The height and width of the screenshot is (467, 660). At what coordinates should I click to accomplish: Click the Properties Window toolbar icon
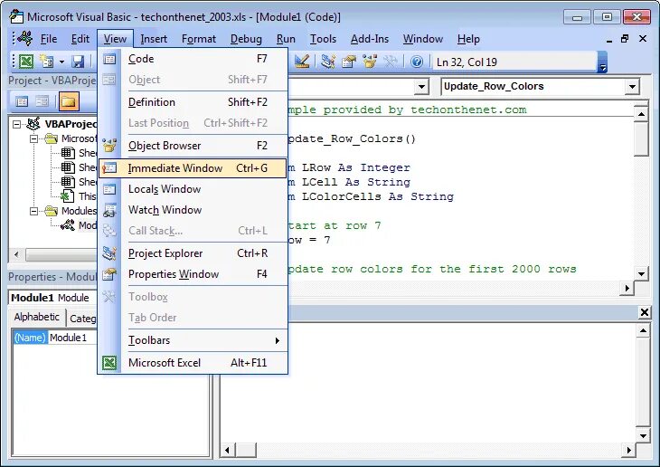[x=349, y=62]
